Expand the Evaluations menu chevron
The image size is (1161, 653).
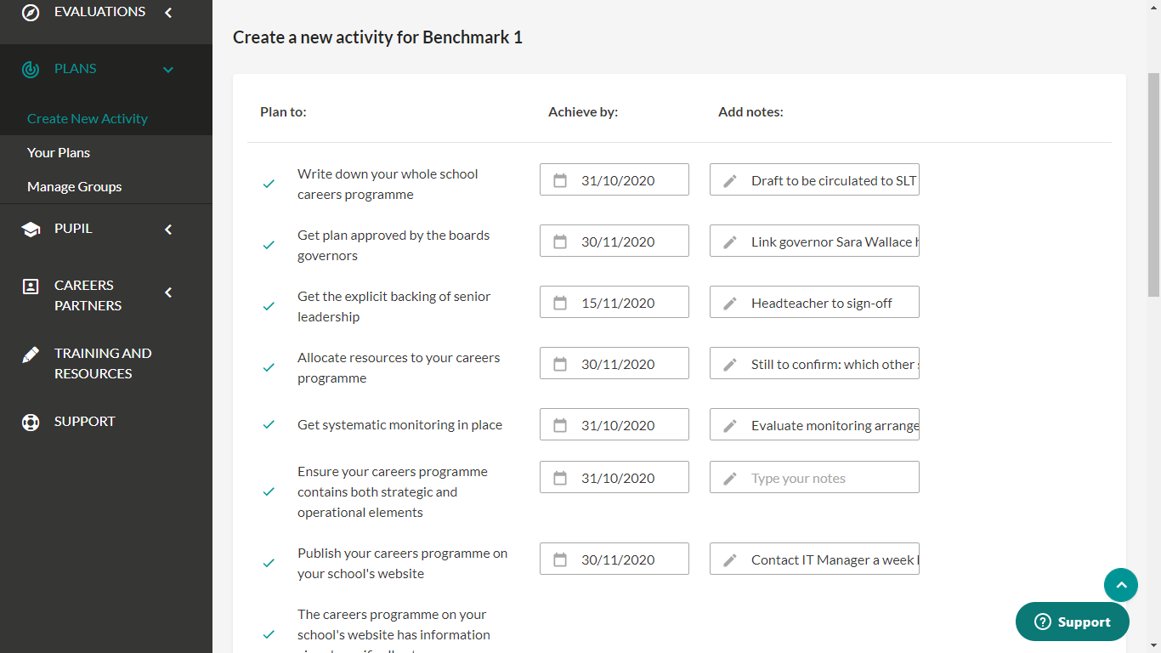coord(168,12)
